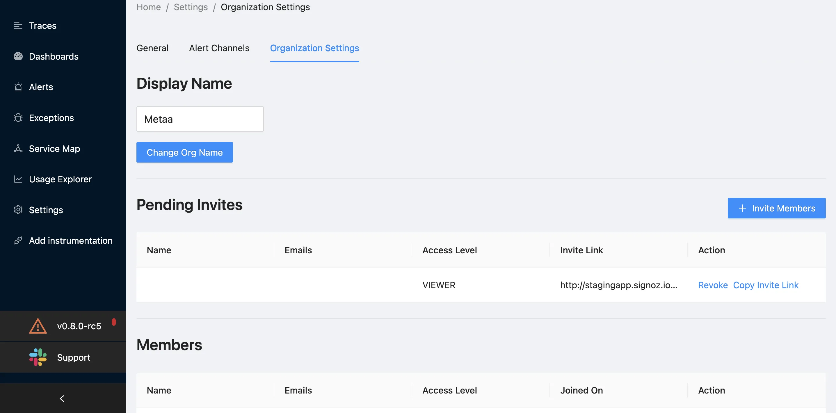Screen dimensions: 836x413
Task: Switch to the Alert Channels tab
Action: 219,48
